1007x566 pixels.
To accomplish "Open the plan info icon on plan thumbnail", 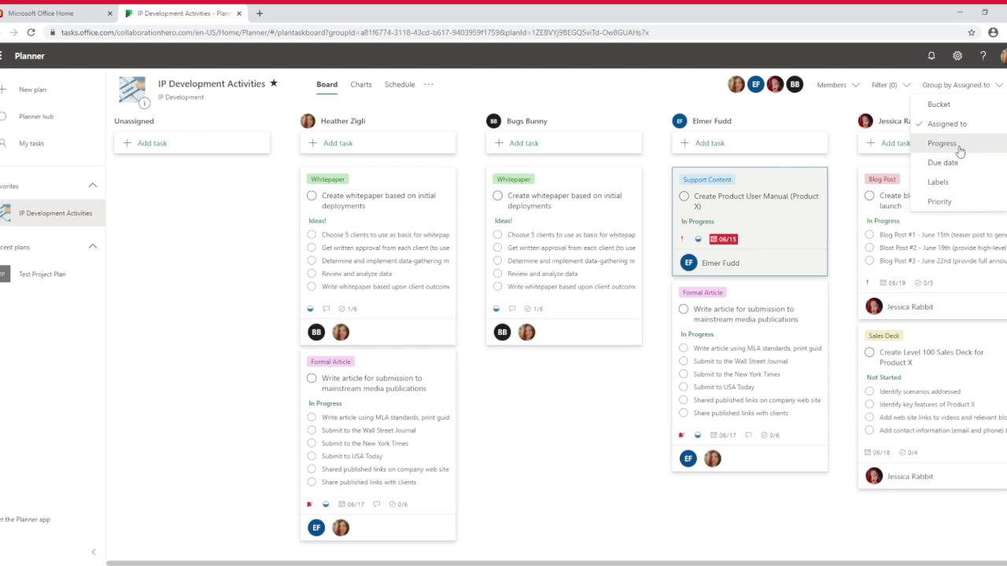I will pos(144,103).
